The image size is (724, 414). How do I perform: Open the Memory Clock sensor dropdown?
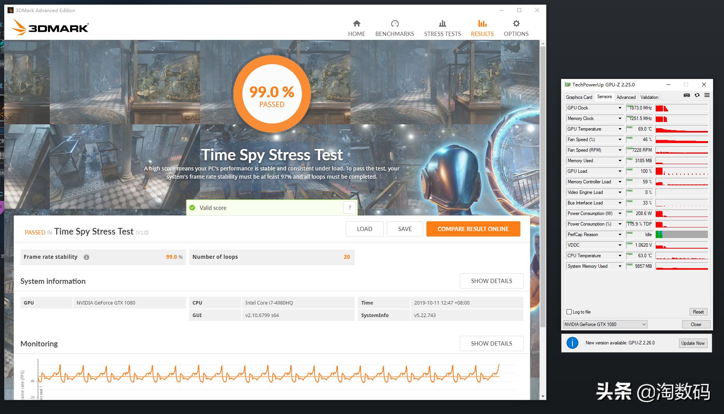tap(620, 118)
